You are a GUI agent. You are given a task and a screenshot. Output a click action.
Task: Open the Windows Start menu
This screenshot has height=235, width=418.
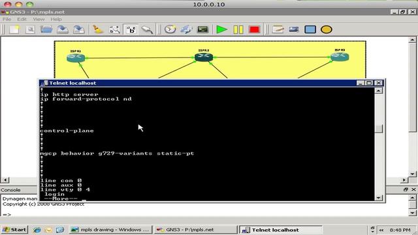pos(14,230)
